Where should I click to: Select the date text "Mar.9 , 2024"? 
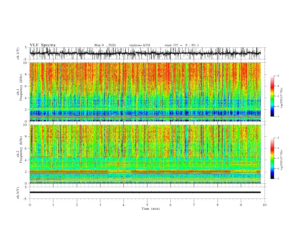pos(105,45)
